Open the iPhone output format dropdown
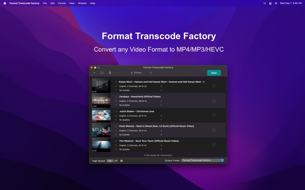This screenshot has height=190, width=305. pyautogui.click(x=141, y=73)
